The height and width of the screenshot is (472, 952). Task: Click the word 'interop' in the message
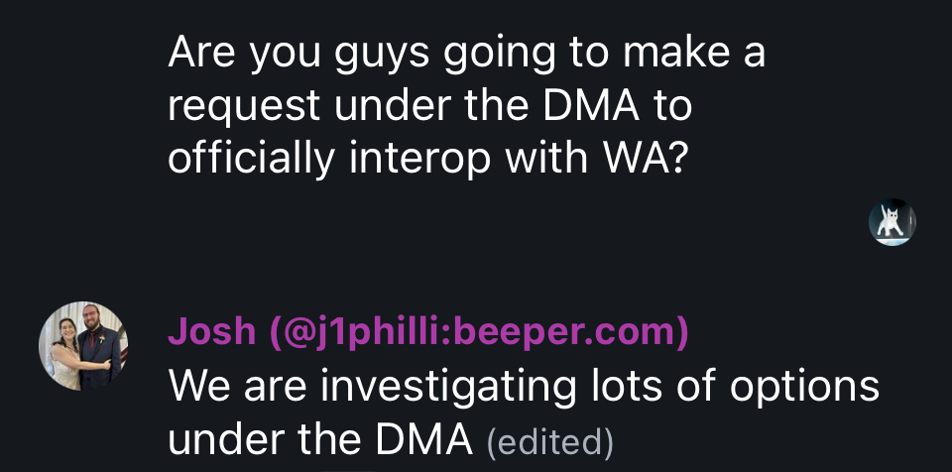pos(418,160)
